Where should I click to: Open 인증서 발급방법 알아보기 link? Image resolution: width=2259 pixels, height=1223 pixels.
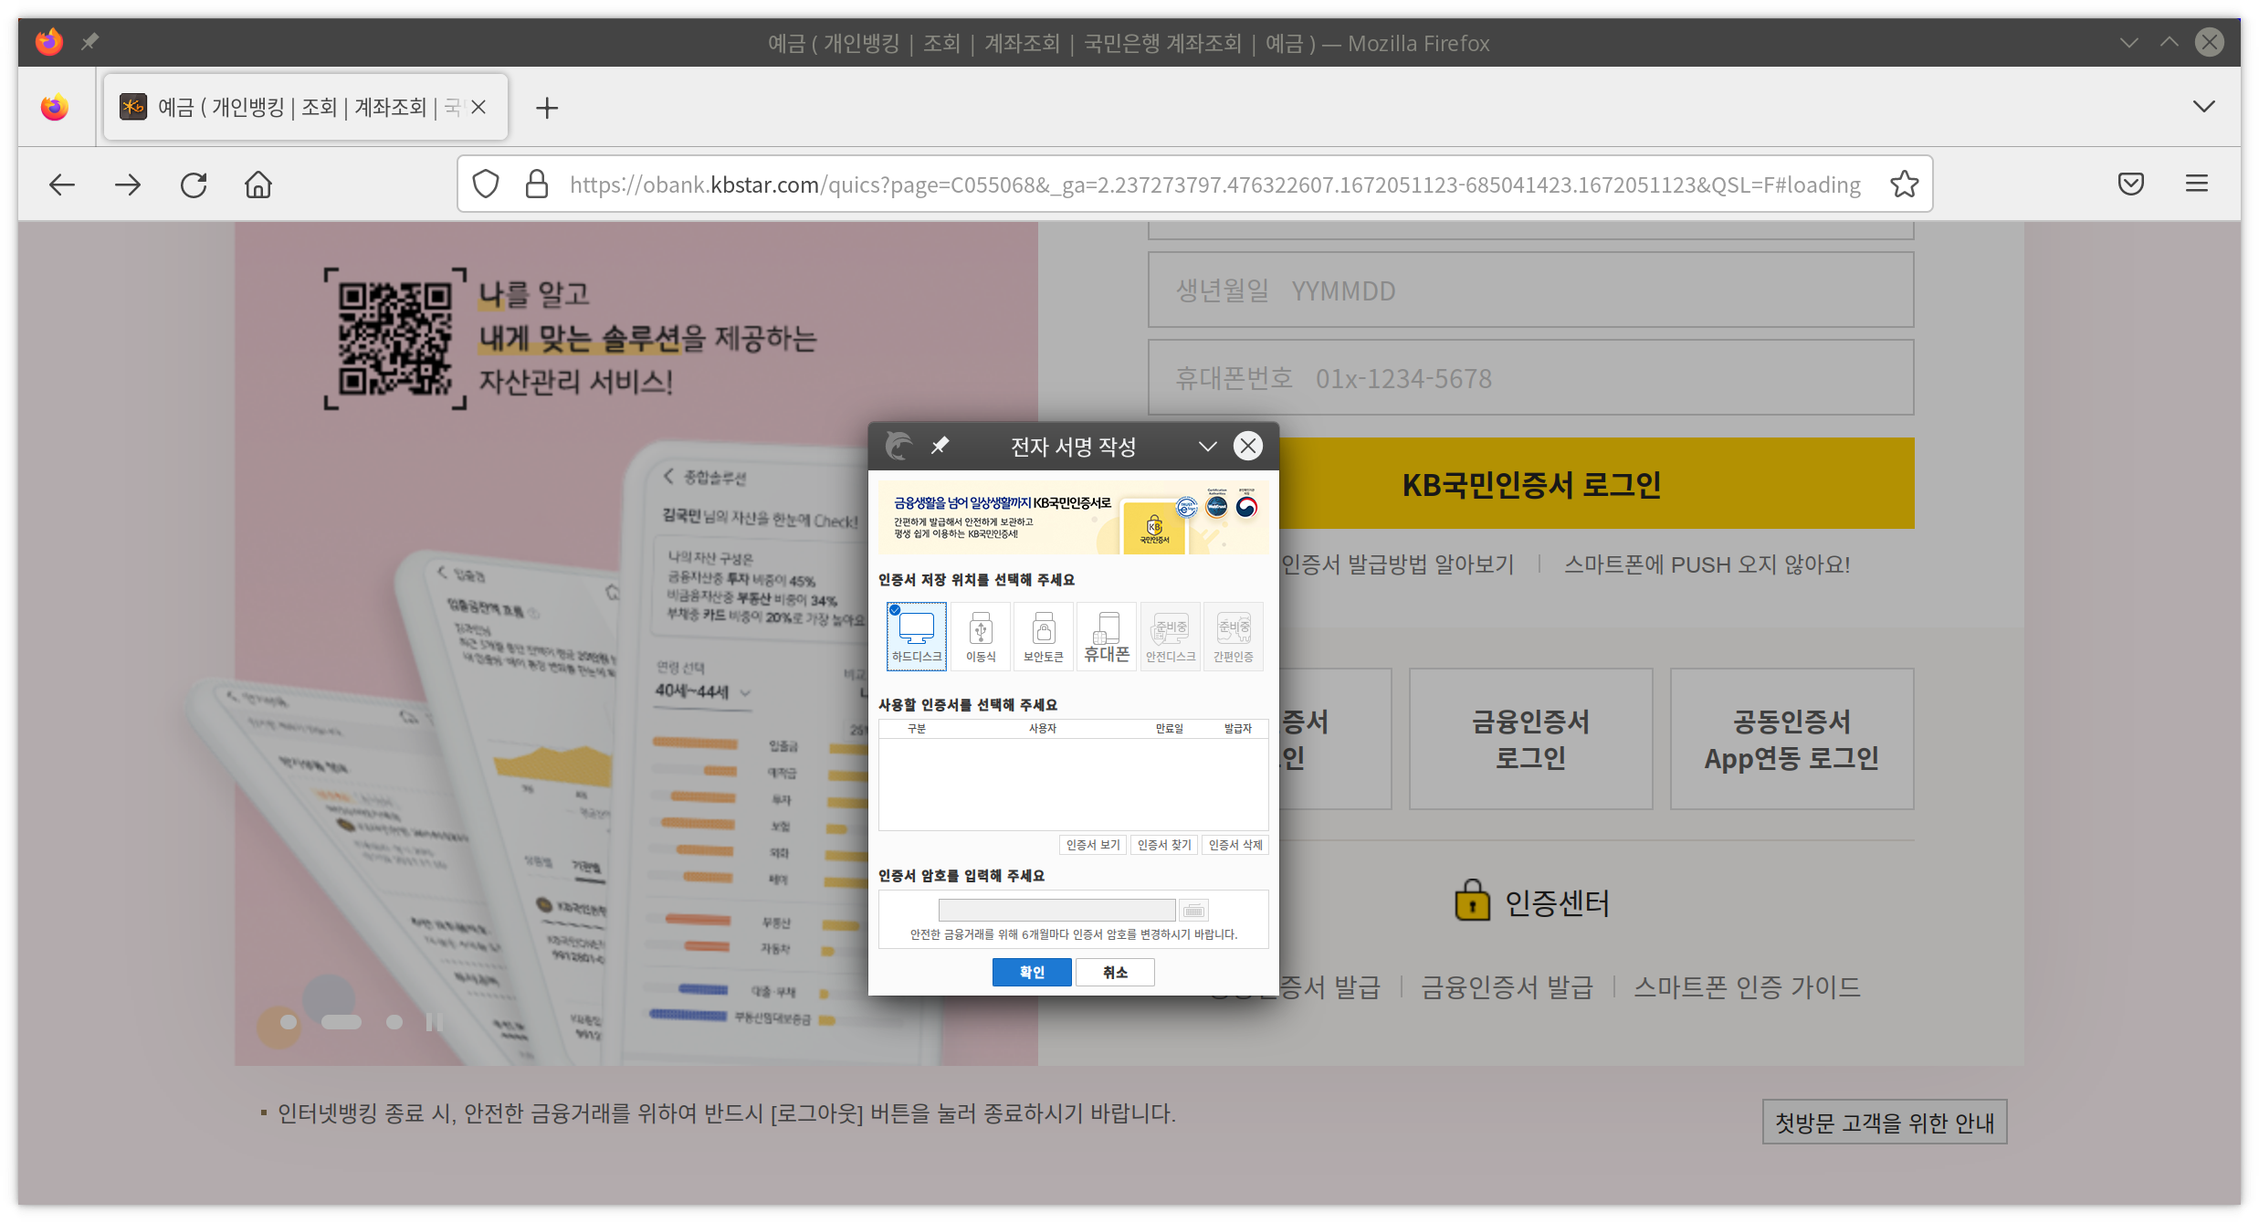click(x=1397, y=564)
